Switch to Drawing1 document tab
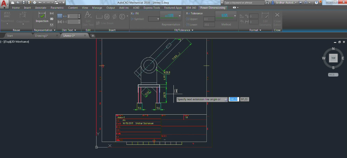The height and width of the screenshot is (158, 347). click(x=41, y=36)
